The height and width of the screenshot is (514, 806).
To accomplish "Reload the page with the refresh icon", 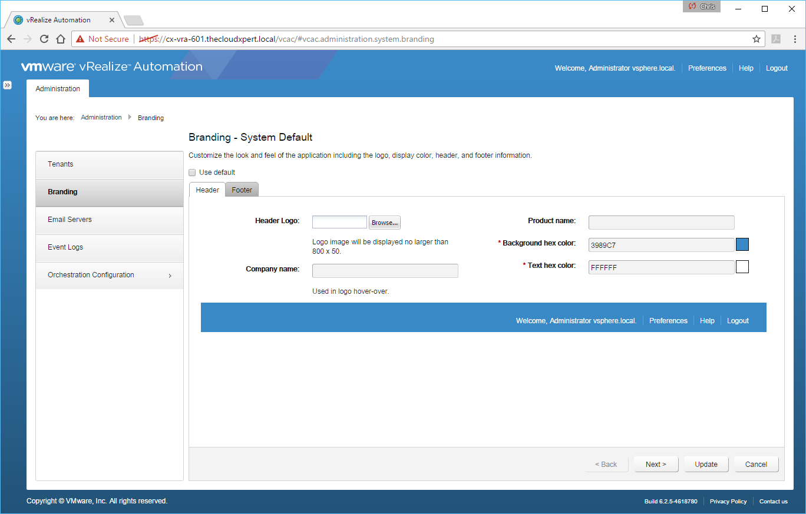I will [44, 39].
